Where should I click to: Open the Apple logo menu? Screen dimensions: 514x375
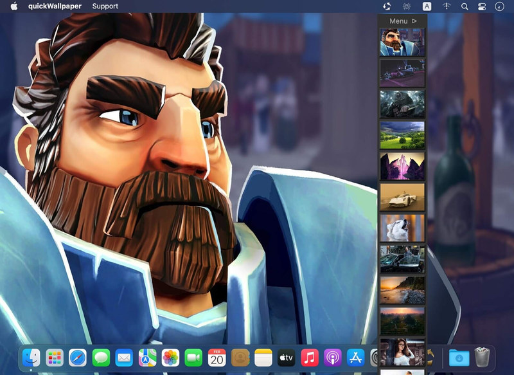[x=14, y=6]
